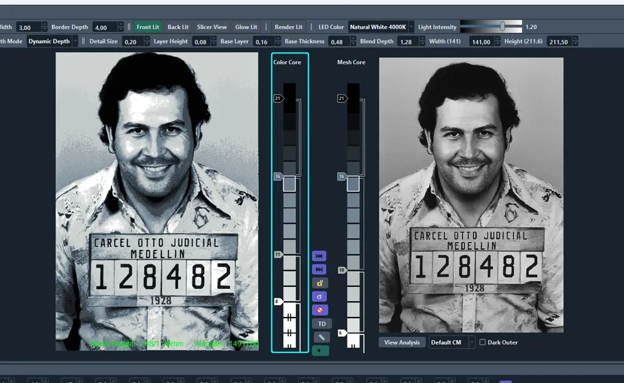Click the circular reset arrow button
Image resolution: width=624 pixels, height=383 pixels.
point(319,297)
